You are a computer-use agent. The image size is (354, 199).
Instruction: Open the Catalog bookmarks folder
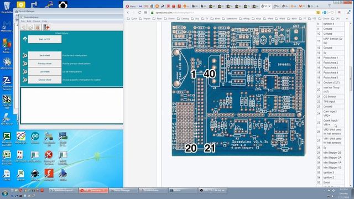[183, 19]
